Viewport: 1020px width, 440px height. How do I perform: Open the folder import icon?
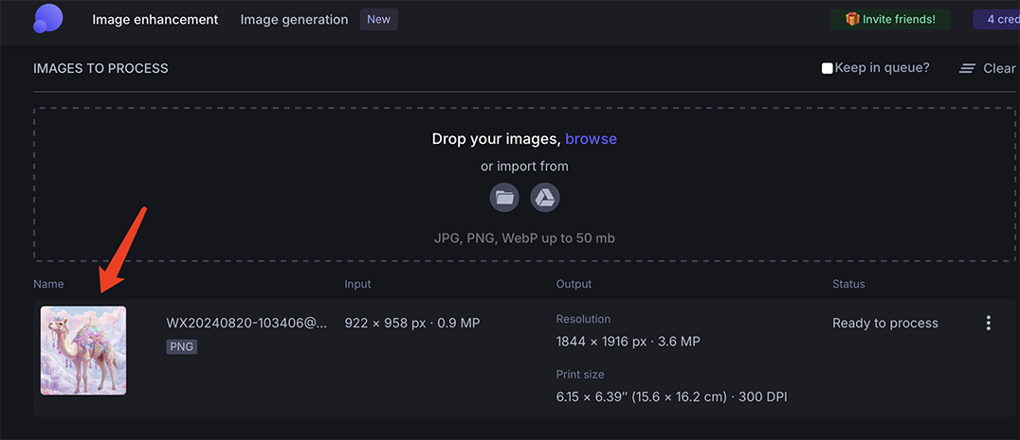[504, 198]
